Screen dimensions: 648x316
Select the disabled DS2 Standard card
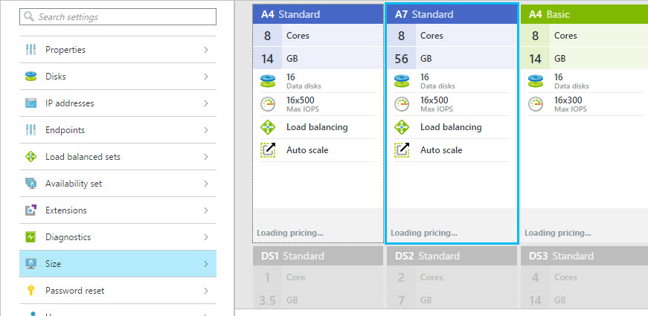(x=452, y=256)
